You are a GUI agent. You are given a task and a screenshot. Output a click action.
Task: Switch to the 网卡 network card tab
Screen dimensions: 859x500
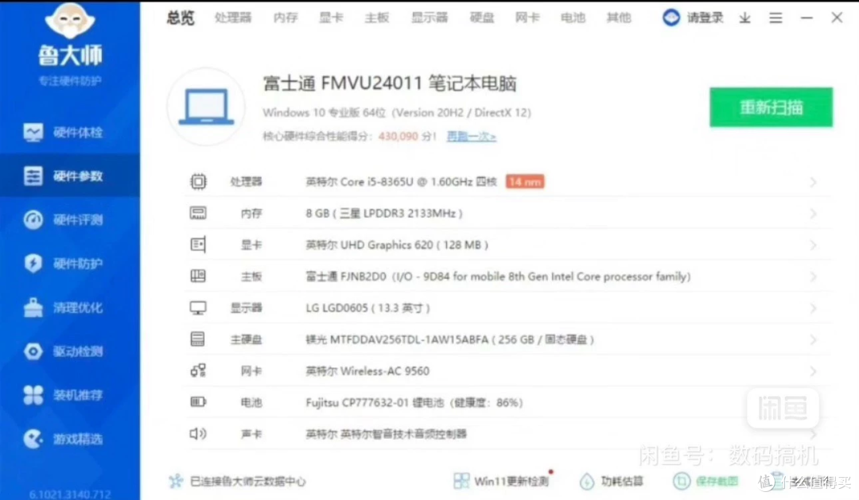(x=527, y=17)
